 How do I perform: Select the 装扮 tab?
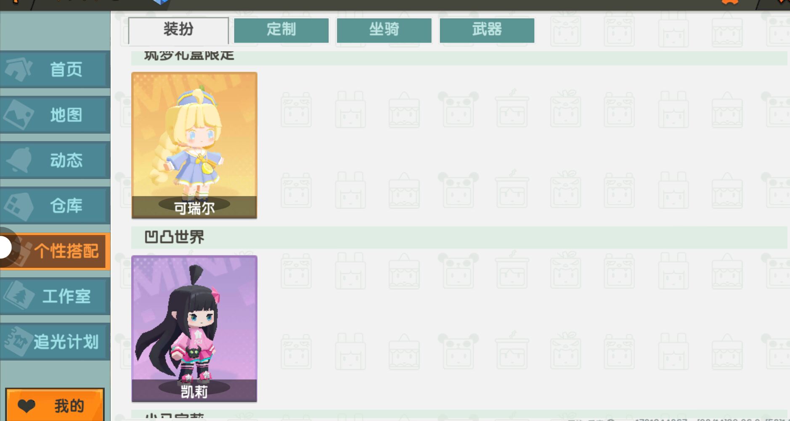(x=178, y=30)
